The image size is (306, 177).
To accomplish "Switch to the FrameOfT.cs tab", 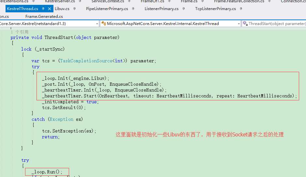I will (153, 1).
